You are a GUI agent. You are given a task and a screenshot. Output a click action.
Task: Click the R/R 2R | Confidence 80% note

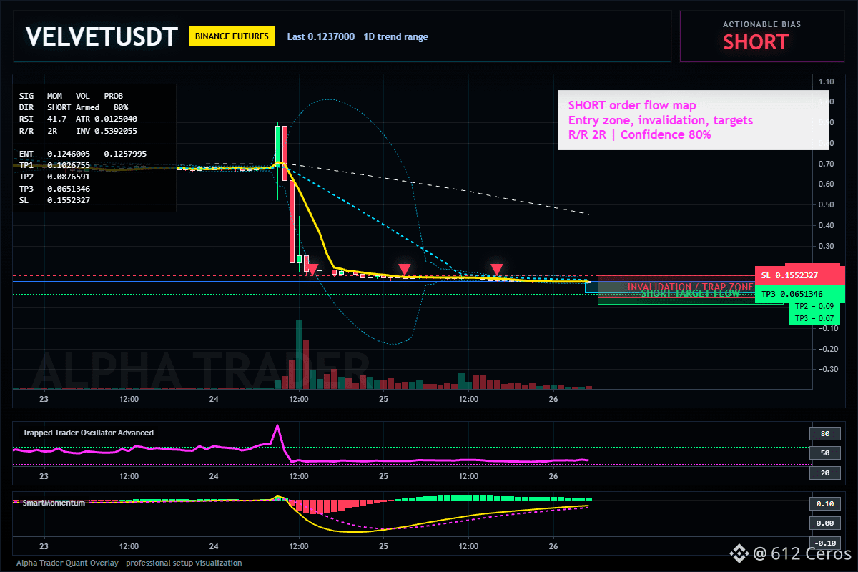(x=639, y=134)
